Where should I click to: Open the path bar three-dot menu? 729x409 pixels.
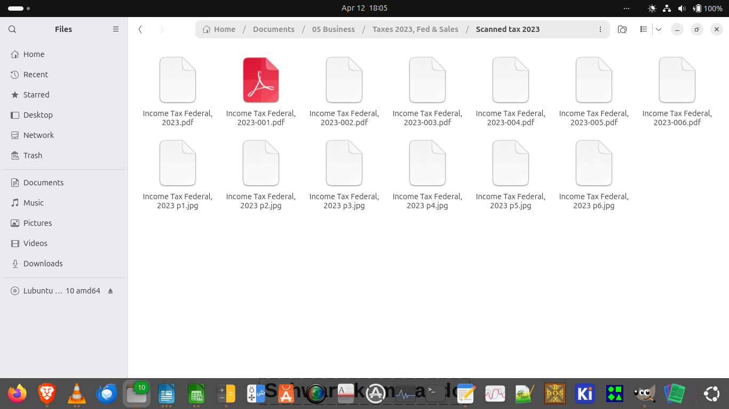coord(600,29)
